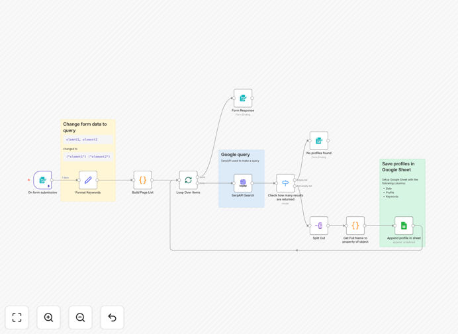Click the output connector of Build Page List
The width and height of the screenshot is (458, 334).
coord(152,180)
